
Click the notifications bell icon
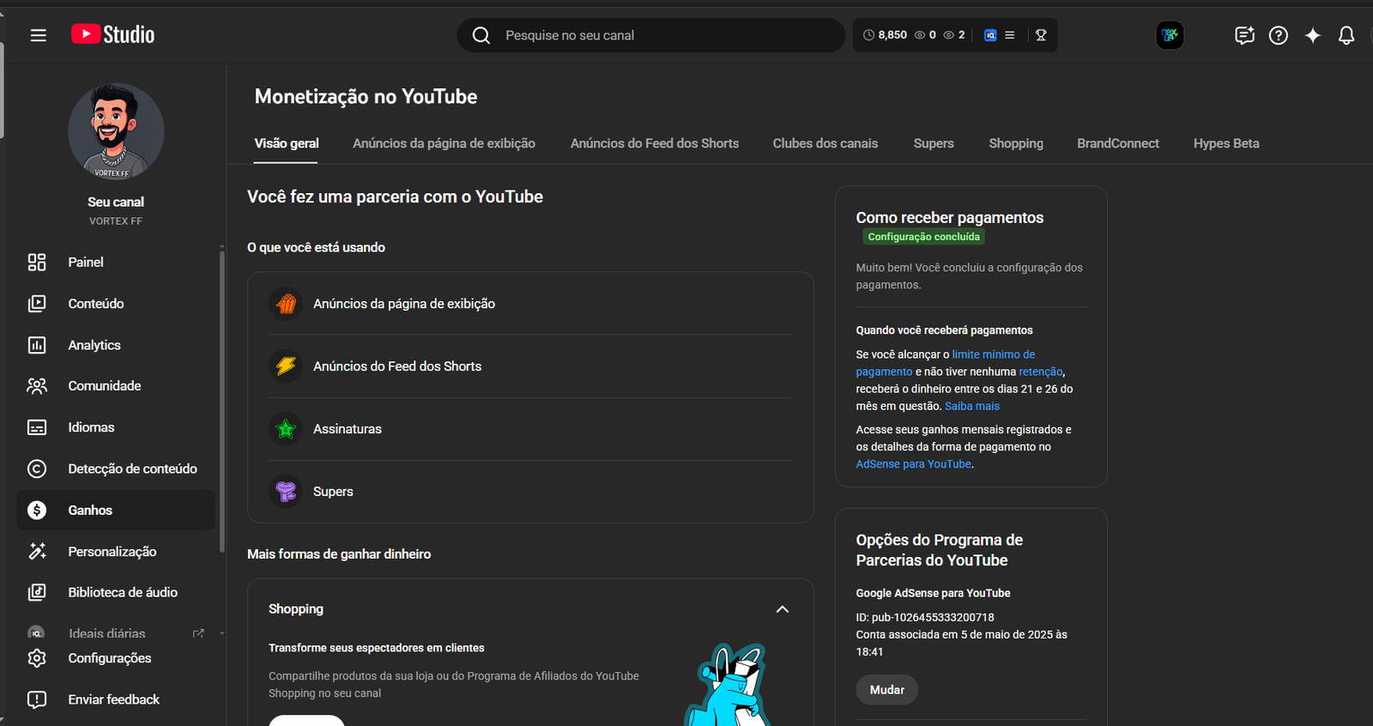coord(1346,35)
